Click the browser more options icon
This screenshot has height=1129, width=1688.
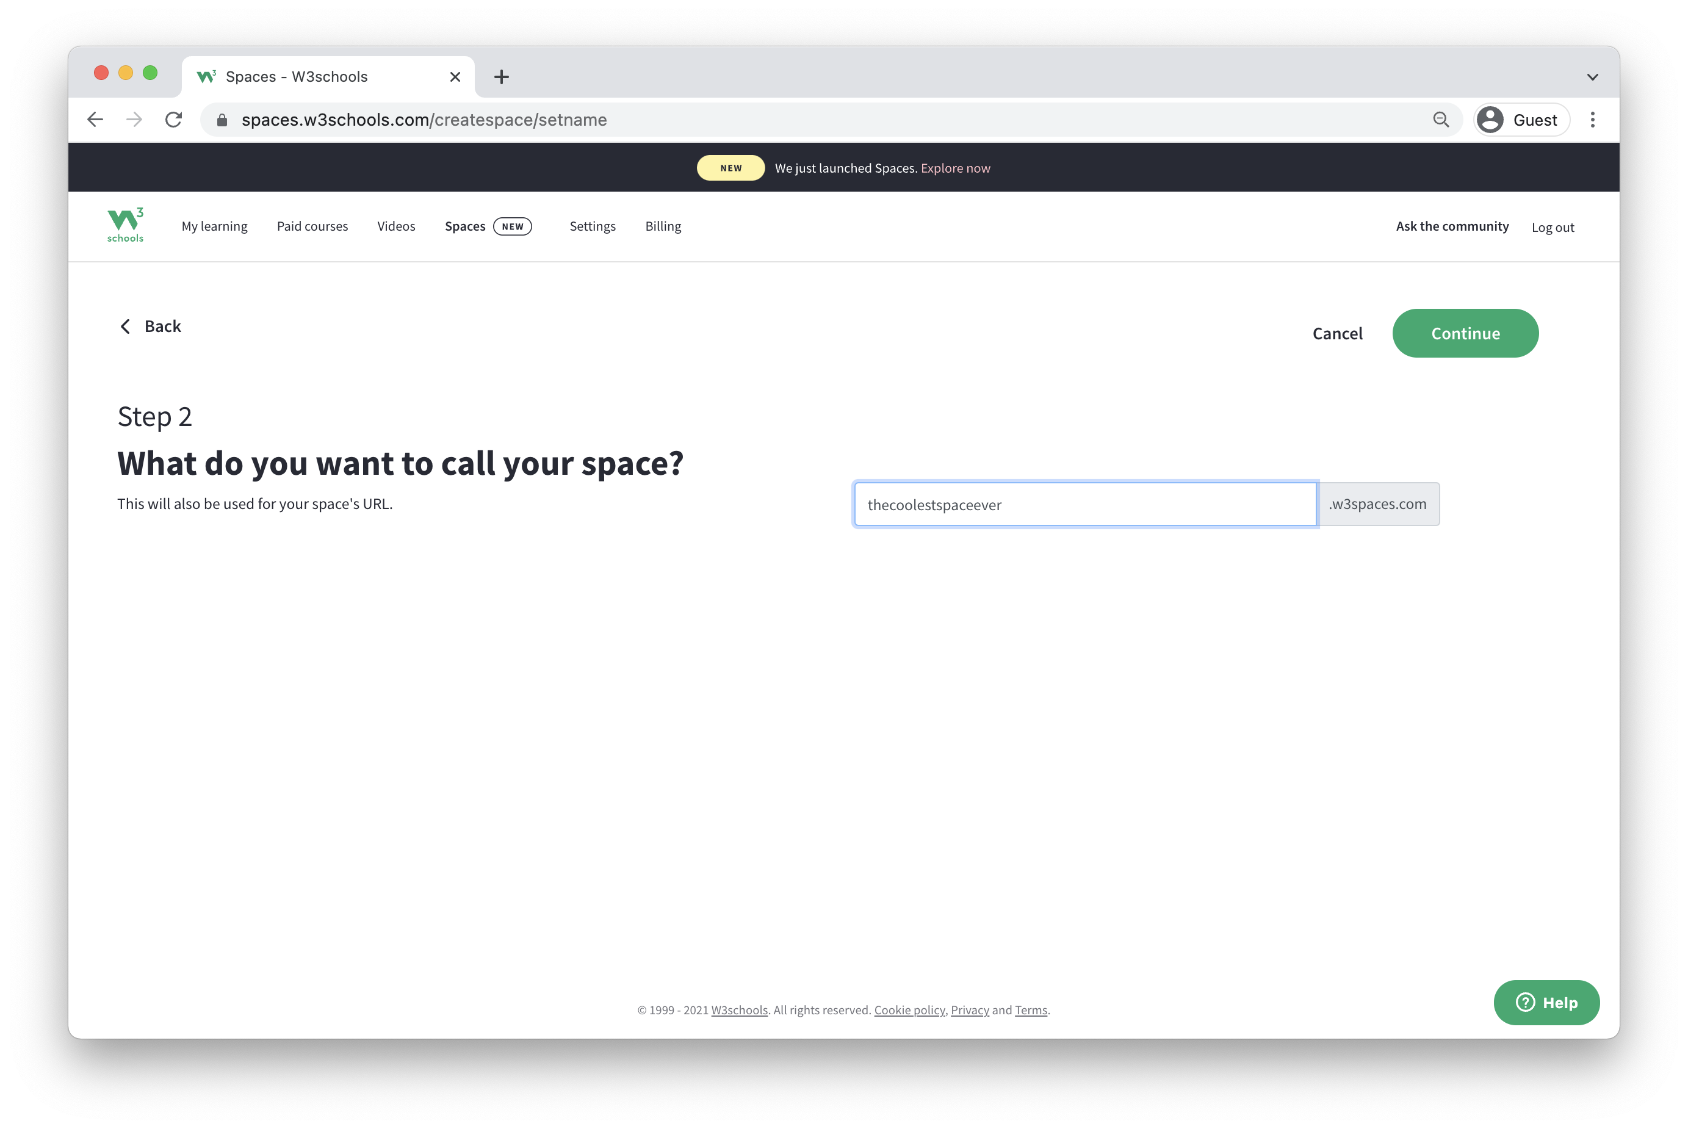coord(1592,120)
